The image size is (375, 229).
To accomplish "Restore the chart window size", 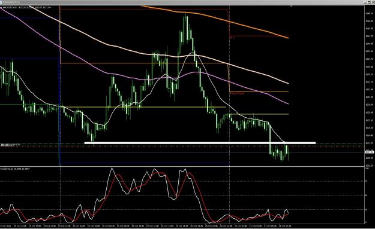I will [x=370, y=2].
